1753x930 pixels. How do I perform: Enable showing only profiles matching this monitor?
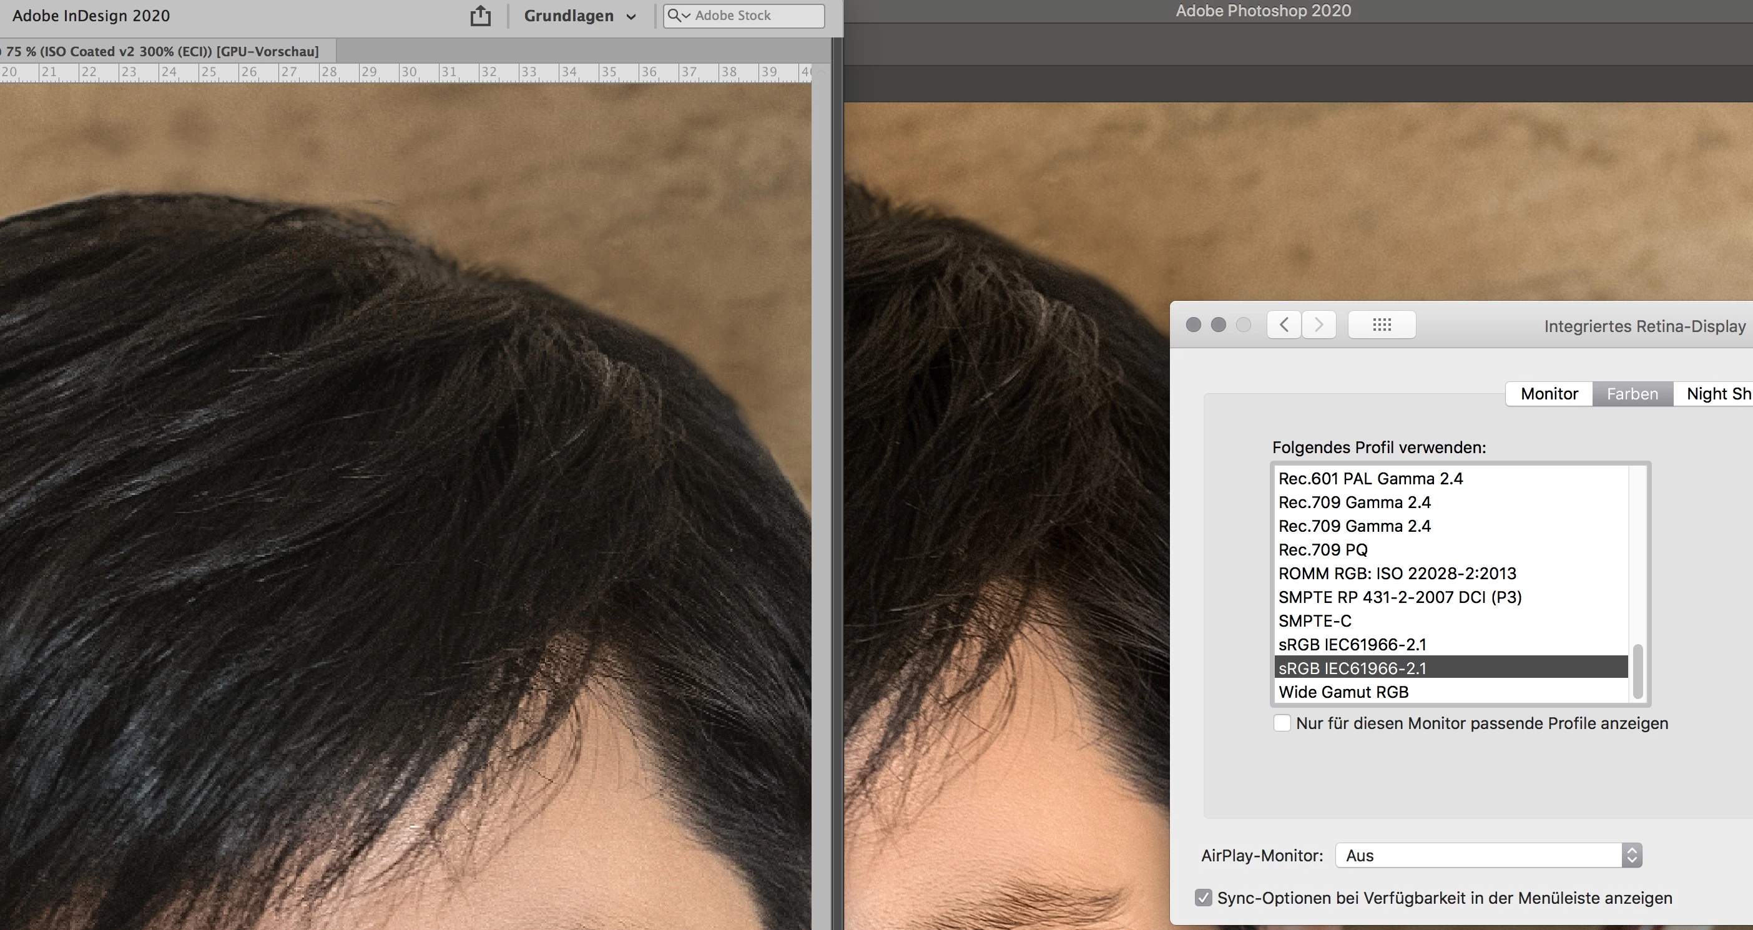click(x=1282, y=723)
